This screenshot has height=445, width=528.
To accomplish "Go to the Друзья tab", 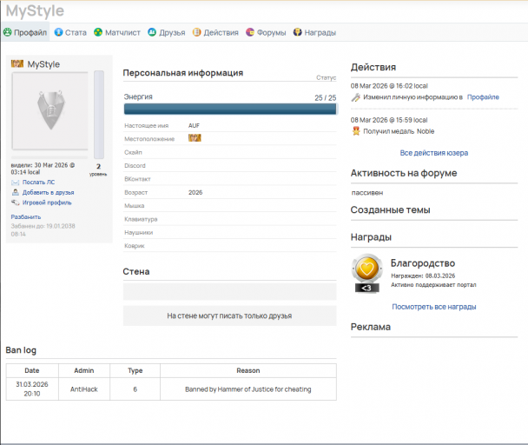I will (x=167, y=32).
